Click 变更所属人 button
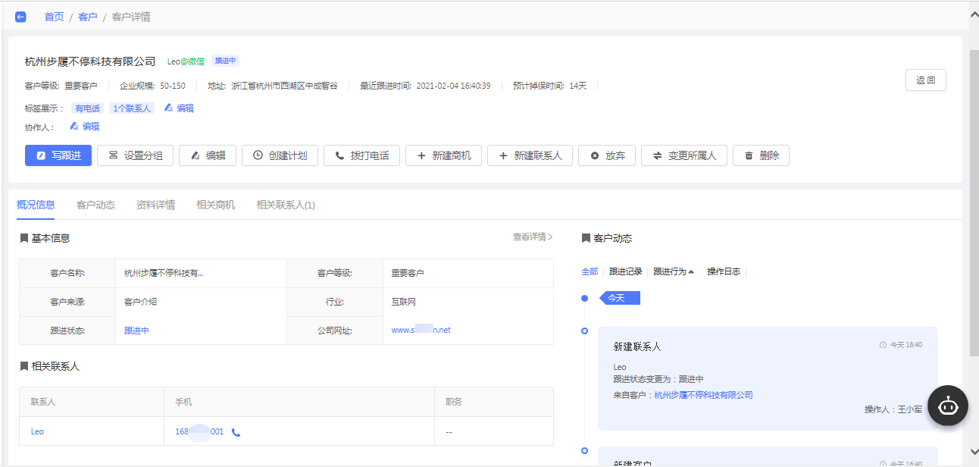 click(684, 155)
